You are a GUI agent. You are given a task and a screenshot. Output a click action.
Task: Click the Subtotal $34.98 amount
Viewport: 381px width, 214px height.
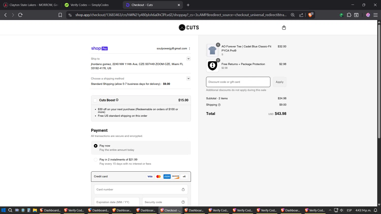[x=282, y=98]
